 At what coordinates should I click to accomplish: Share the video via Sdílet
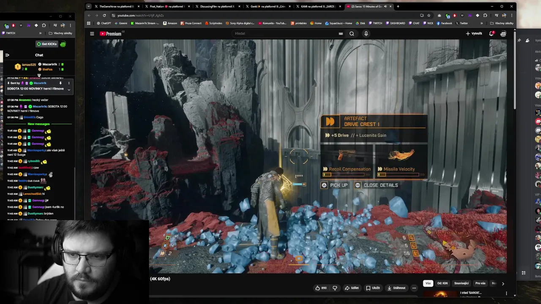[352, 288]
